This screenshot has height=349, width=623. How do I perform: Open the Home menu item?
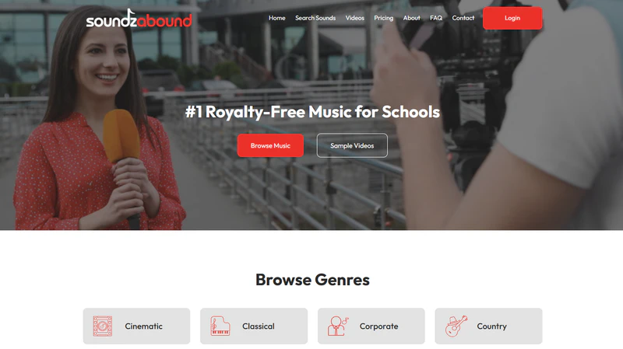pos(277,18)
